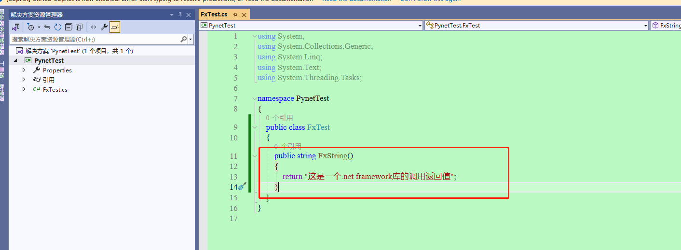Switch to the FxTest.cs tab
This screenshot has width=681, height=250.
tap(214, 14)
